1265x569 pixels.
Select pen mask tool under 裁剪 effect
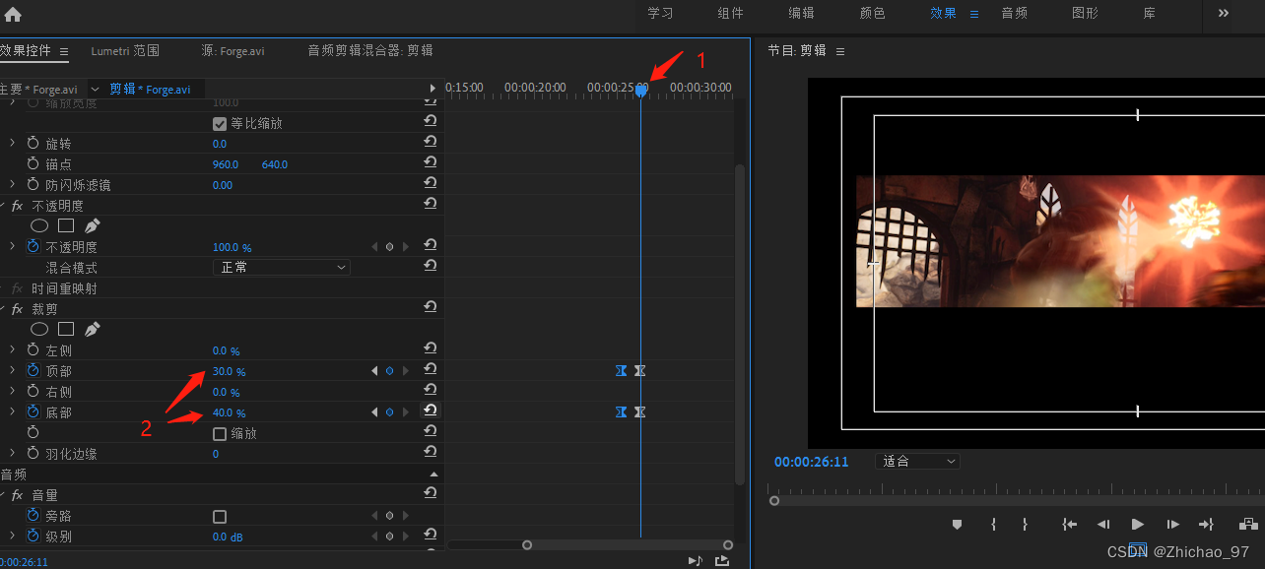92,329
